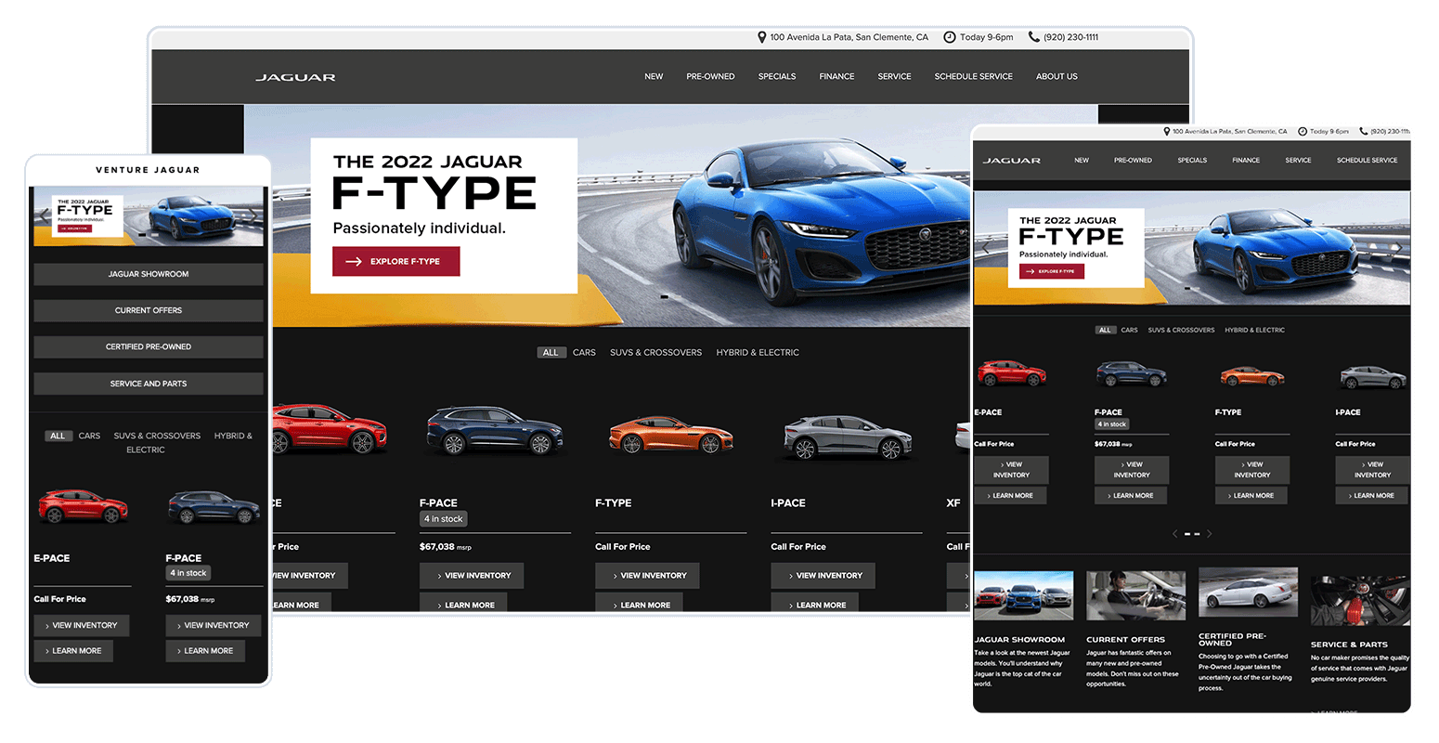Click previous arrow below the tablet vehicle carousel

(x=1175, y=534)
